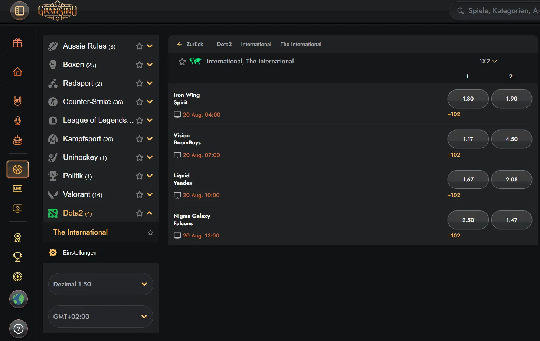The width and height of the screenshot is (540, 341).
Task: Expand Aussie Rules chevron
Action: (150, 46)
